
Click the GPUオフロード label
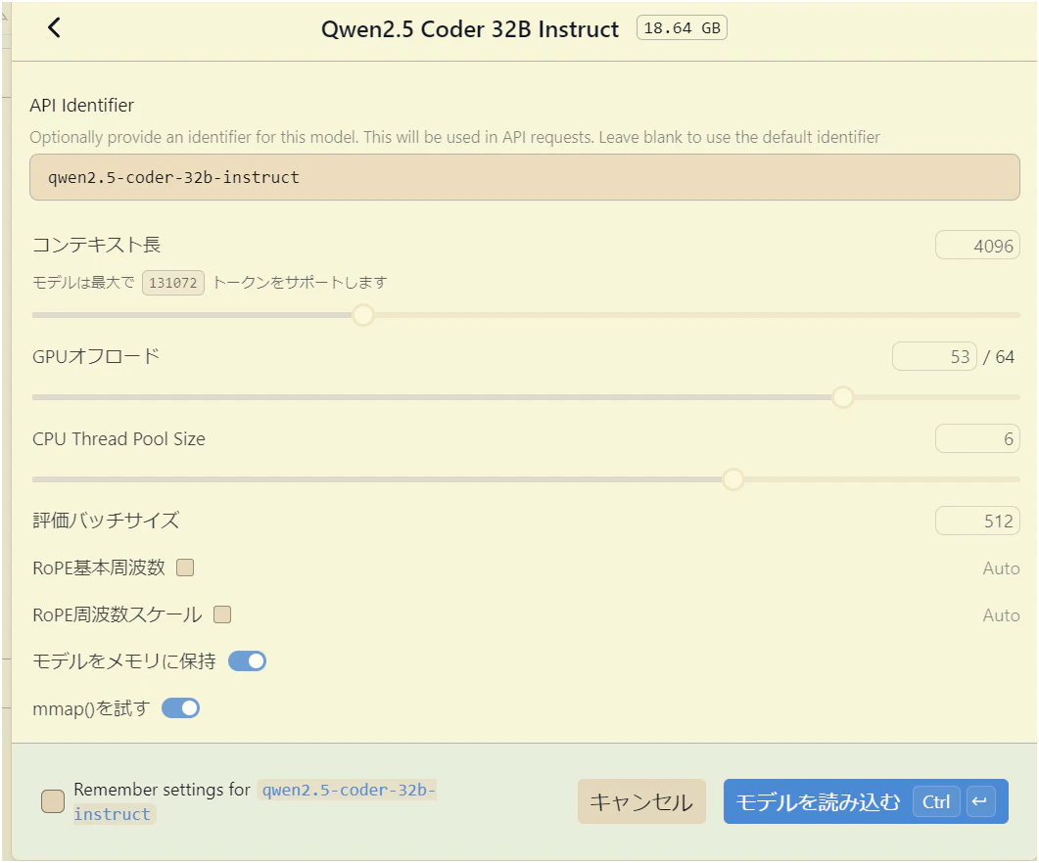pos(96,356)
